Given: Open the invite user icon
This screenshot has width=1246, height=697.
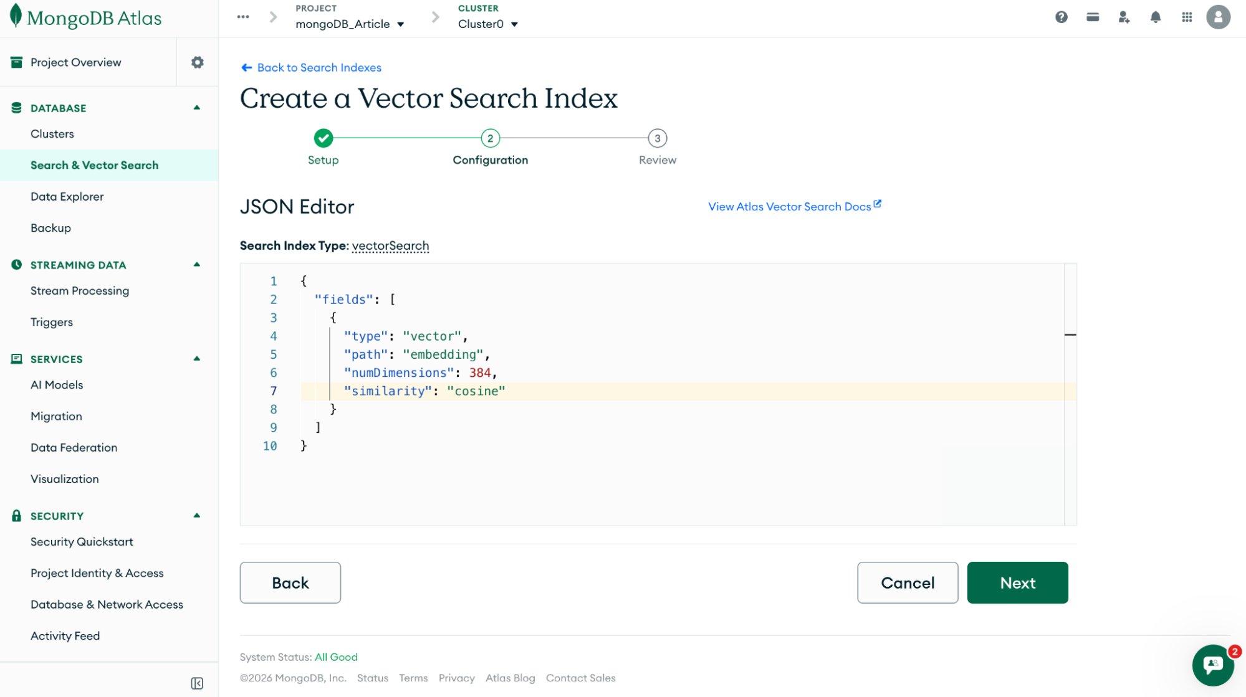Looking at the screenshot, I should pos(1124,17).
